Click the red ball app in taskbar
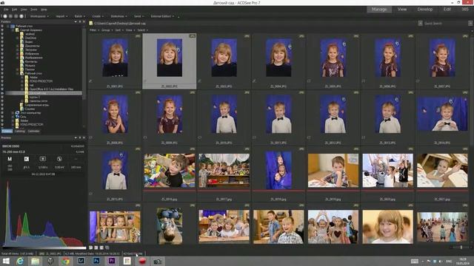 coord(142,261)
